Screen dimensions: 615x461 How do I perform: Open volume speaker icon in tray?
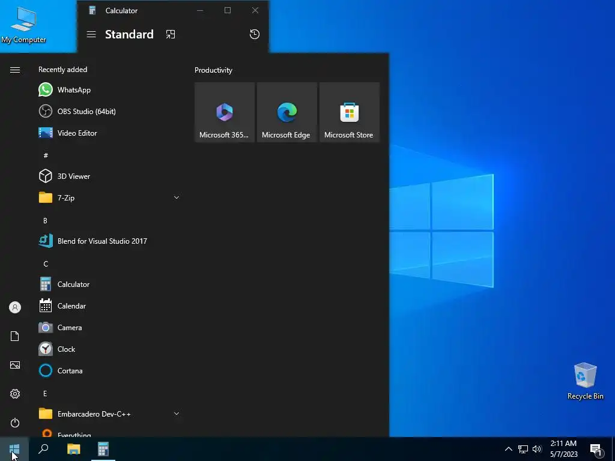[x=537, y=449]
